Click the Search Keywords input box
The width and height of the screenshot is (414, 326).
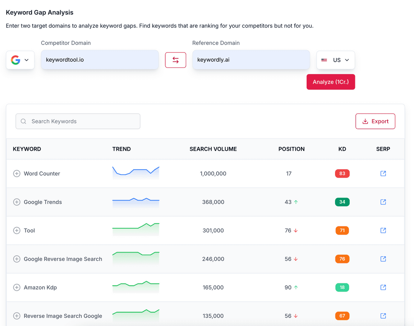click(78, 121)
